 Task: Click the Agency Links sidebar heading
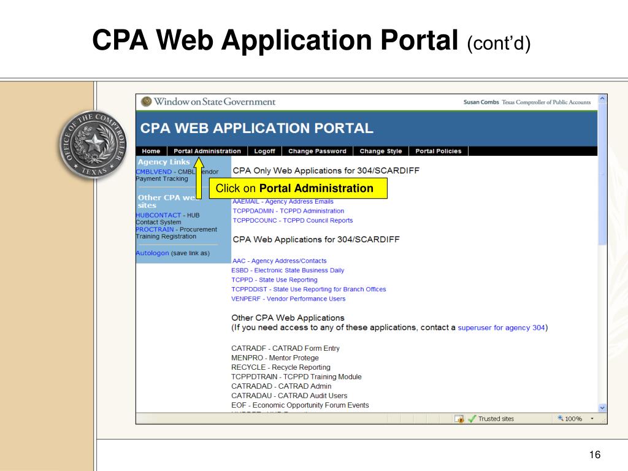click(x=164, y=162)
